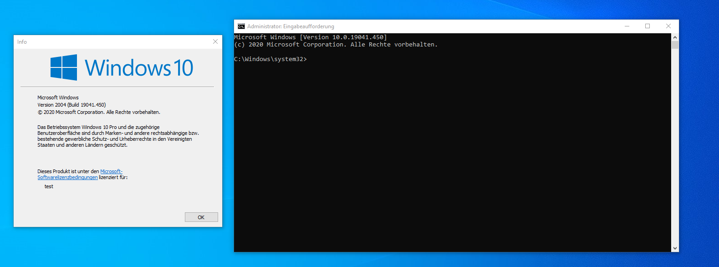Screen dimensions: 719x267
Task: Click "Version 2004 (Build 19041.450)" text
Action: [71, 105]
